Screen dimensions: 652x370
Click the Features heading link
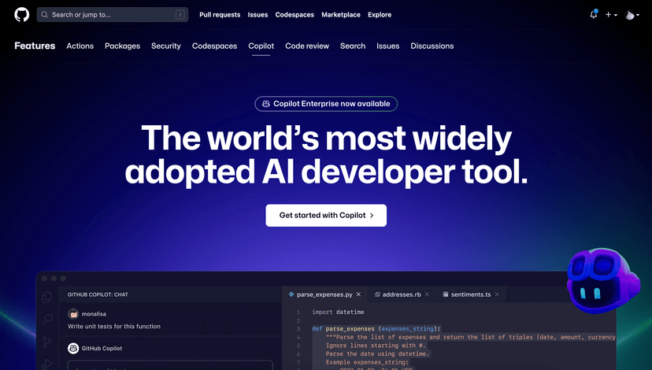point(35,46)
